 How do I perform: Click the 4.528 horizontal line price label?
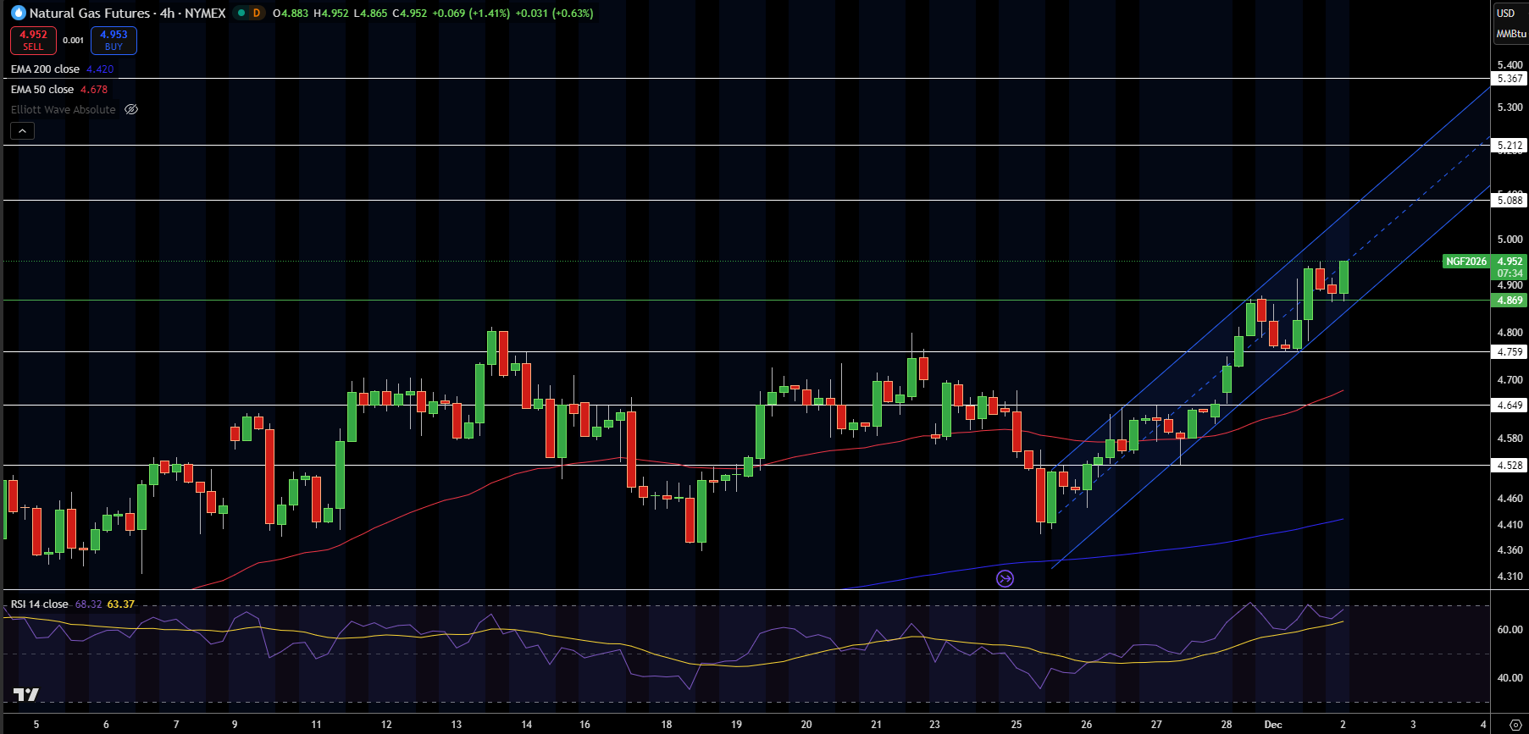pyautogui.click(x=1510, y=466)
